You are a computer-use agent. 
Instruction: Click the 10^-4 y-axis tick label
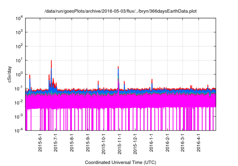tap(19, 130)
